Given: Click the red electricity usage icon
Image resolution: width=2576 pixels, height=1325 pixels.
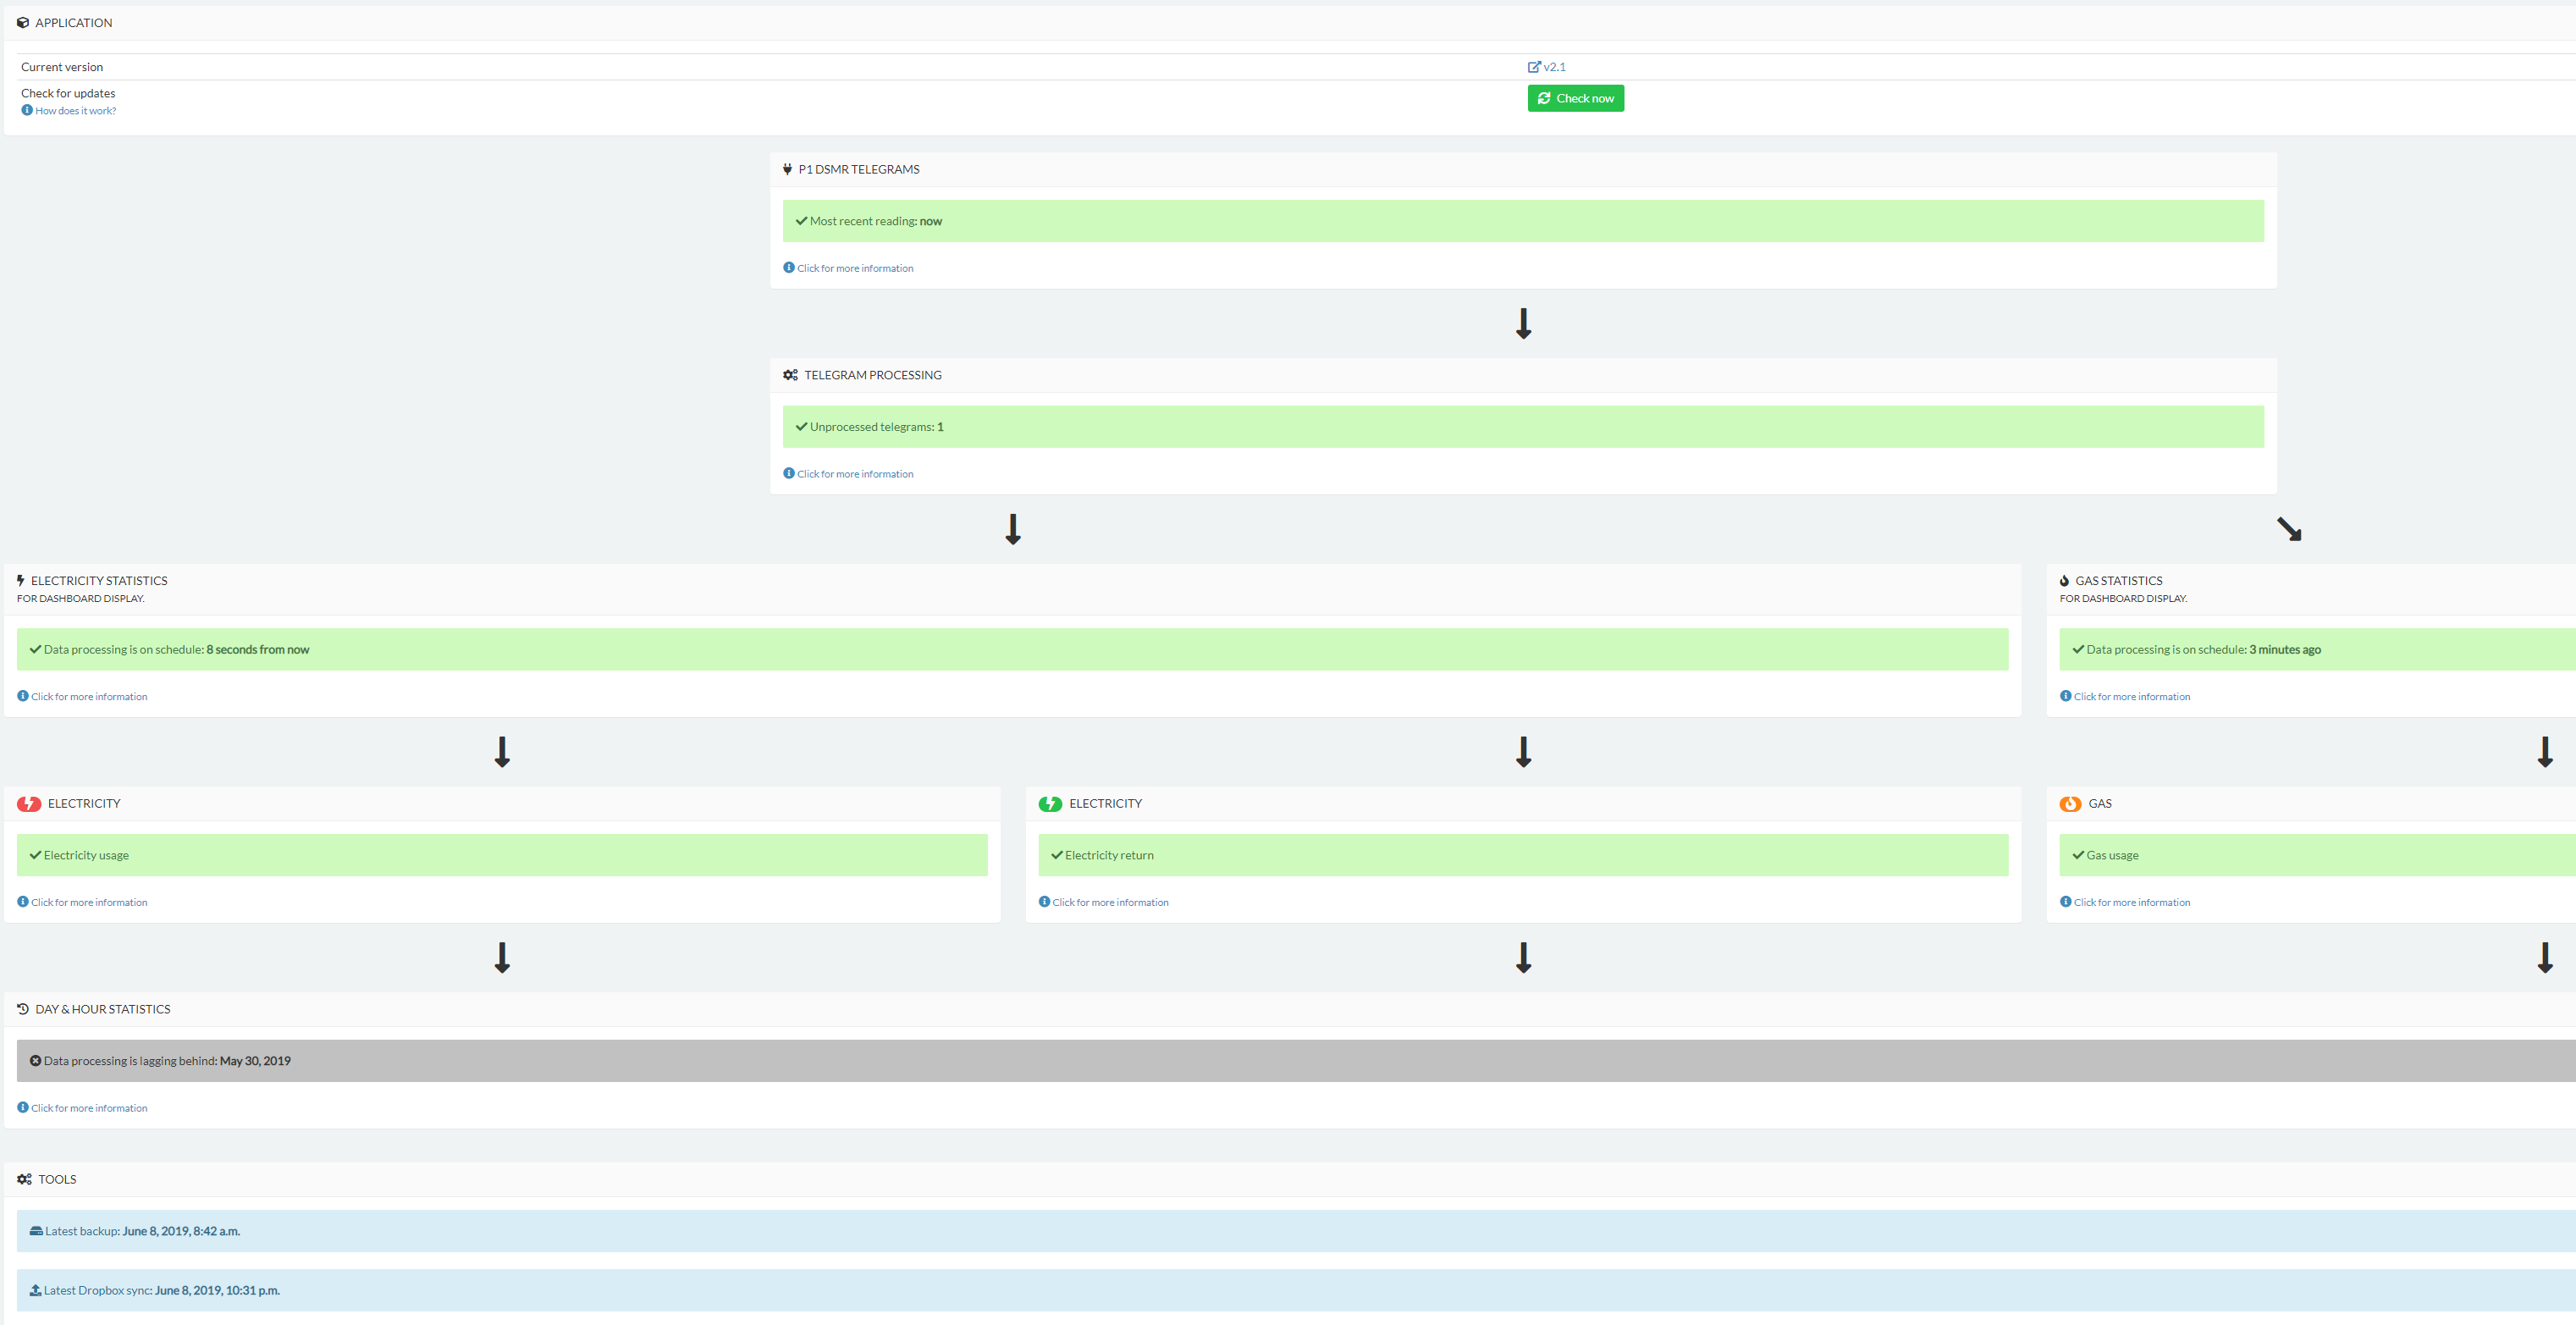Looking at the screenshot, I should (x=29, y=803).
